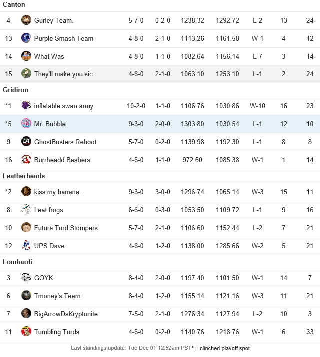The height and width of the screenshot is (357, 320).
Task: Select the Burrheadd Bashers team logo
Action: click(x=26, y=159)
